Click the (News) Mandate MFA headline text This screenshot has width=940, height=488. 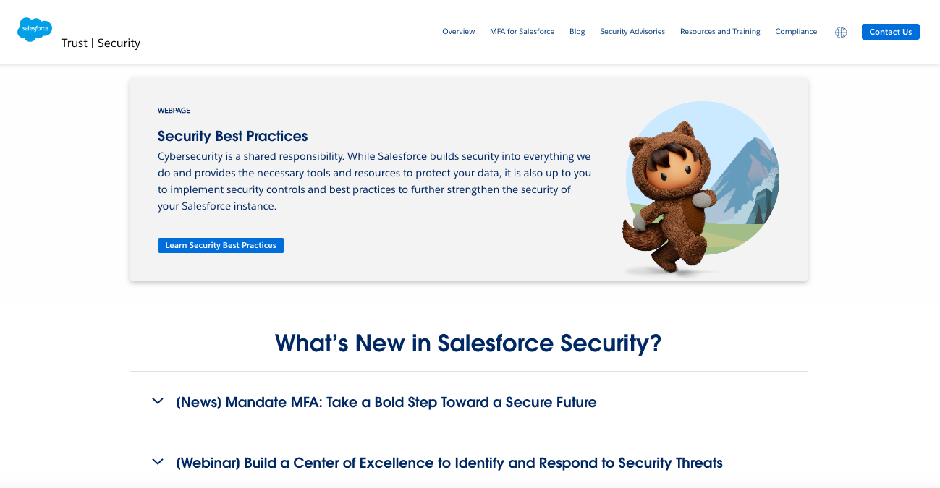386,402
